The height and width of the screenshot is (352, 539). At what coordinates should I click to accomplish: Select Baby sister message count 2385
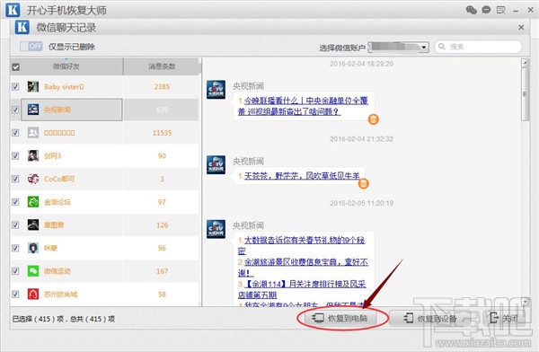pyautogui.click(x=162, y=86)
